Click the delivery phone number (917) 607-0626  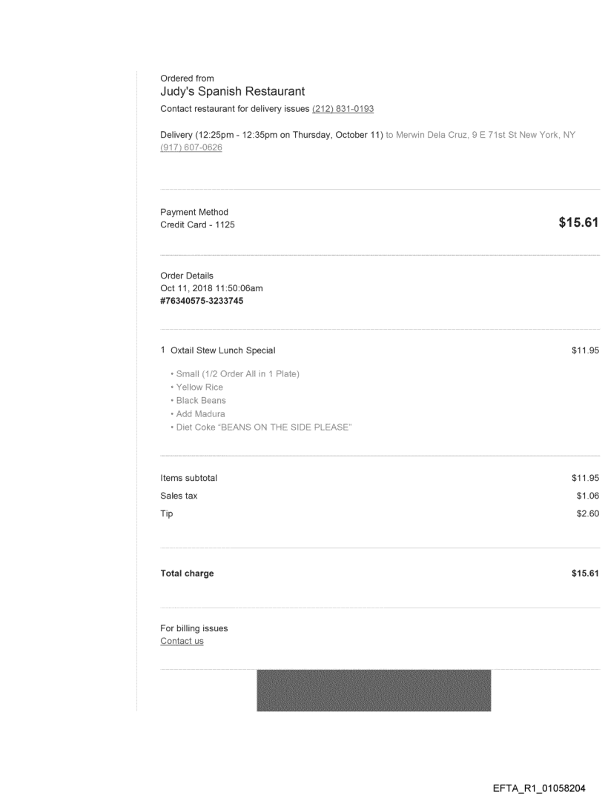coord(191,147)
